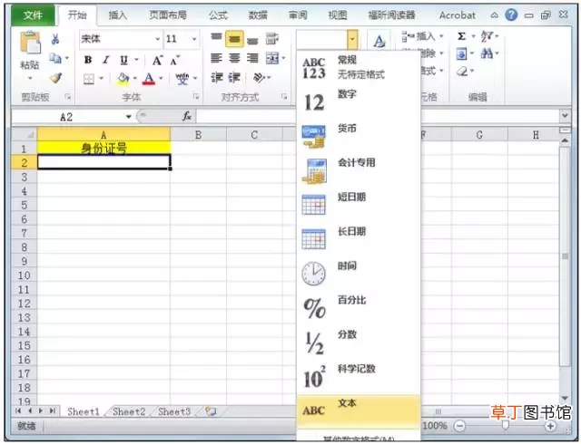Screen dimensions: 581x444
Task: Switch to Sheet2 tab
Action: (x=129, y=411)
